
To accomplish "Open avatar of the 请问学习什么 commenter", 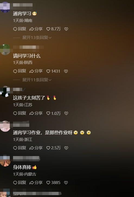I will point(5,50).
